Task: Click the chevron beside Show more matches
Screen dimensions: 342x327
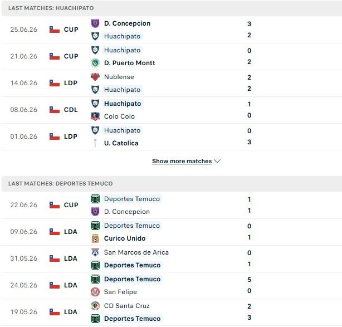Action: click(217, 161)
